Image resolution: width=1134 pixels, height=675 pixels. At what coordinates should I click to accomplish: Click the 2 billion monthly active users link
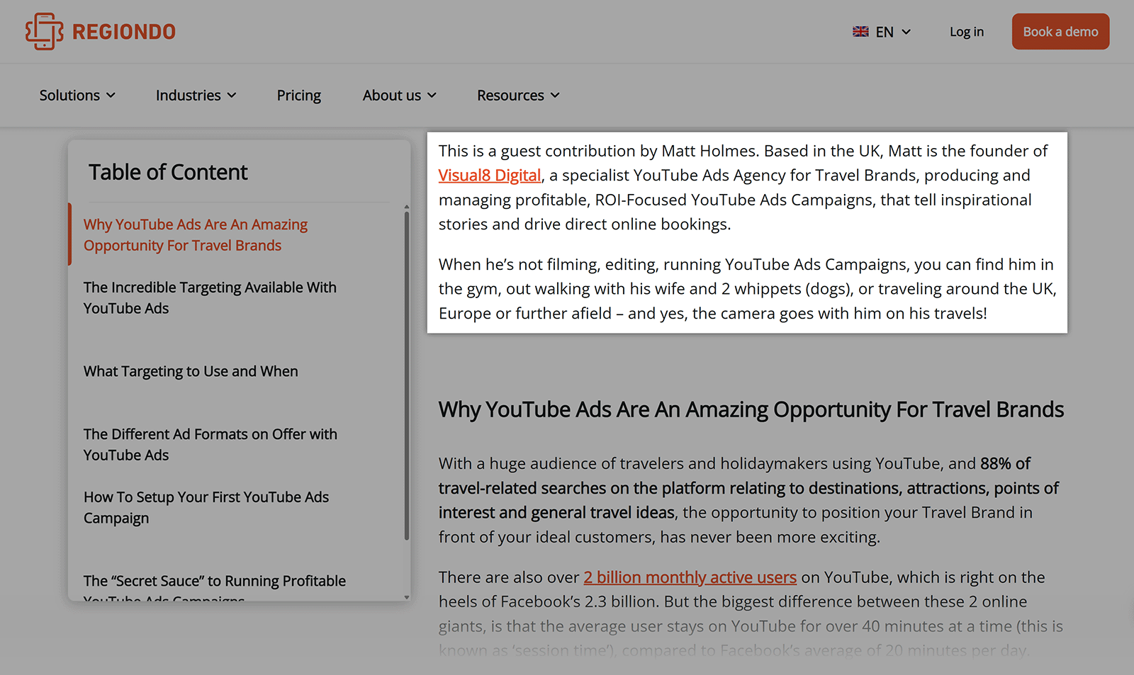[x=689, y=577]
